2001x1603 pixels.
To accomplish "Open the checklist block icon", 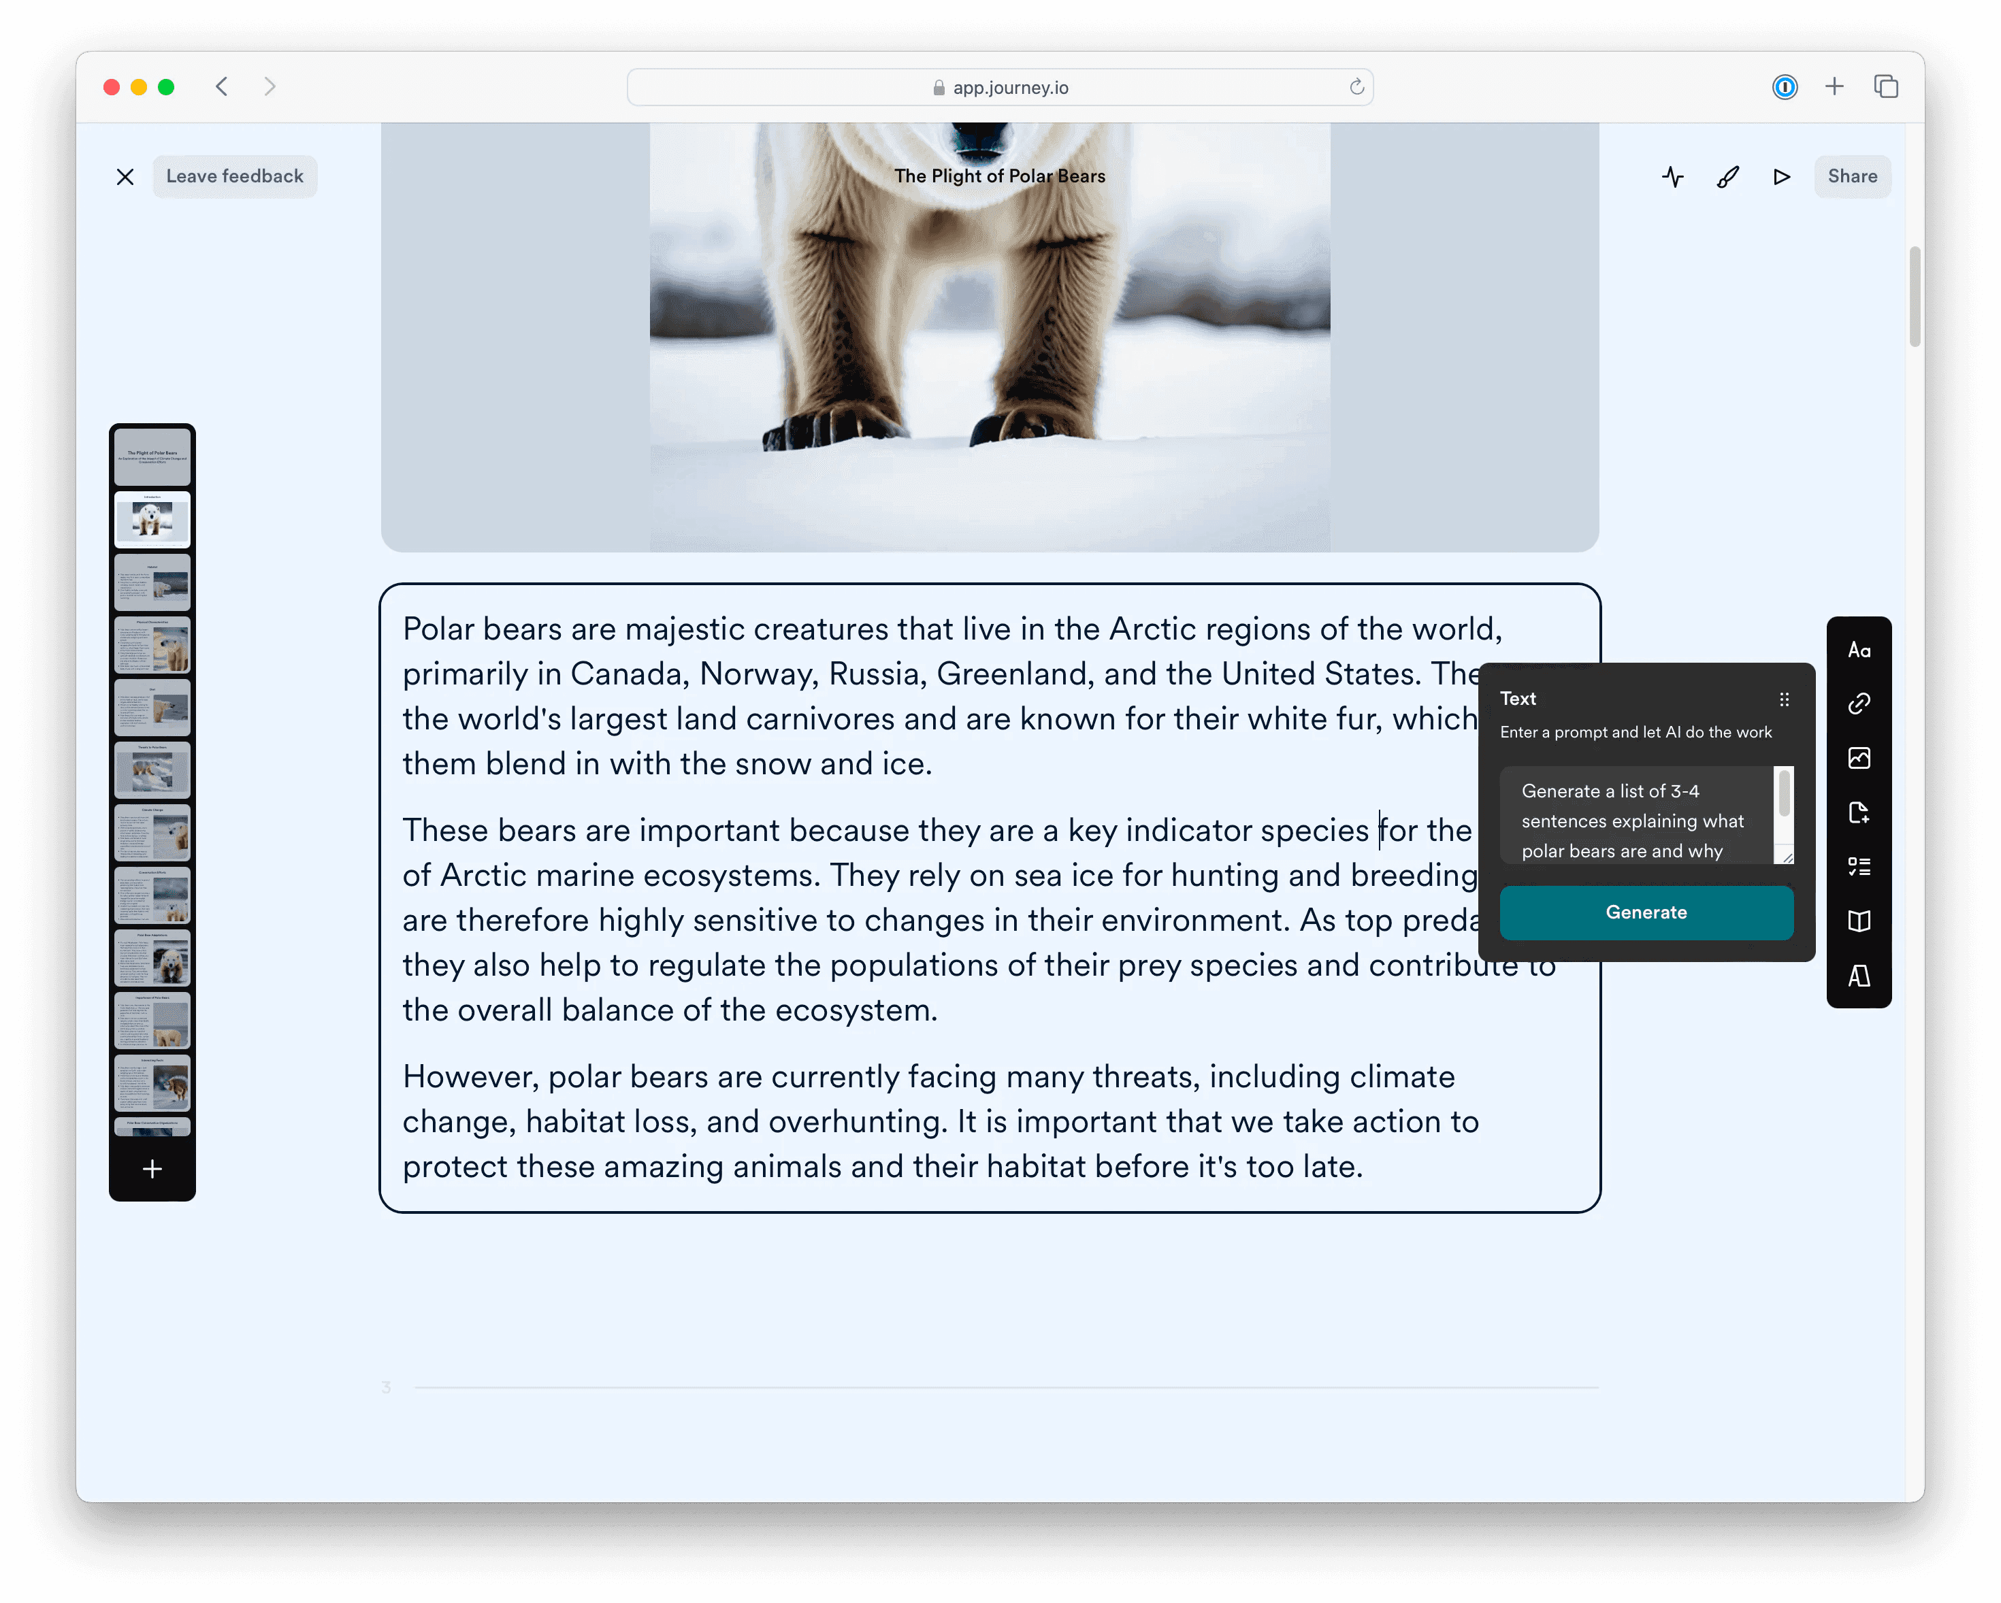I will click(x=1858, y=866).
